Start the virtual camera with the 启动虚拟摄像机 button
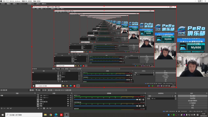Viewport: 208px width, 117px height. tap(192, 101)
